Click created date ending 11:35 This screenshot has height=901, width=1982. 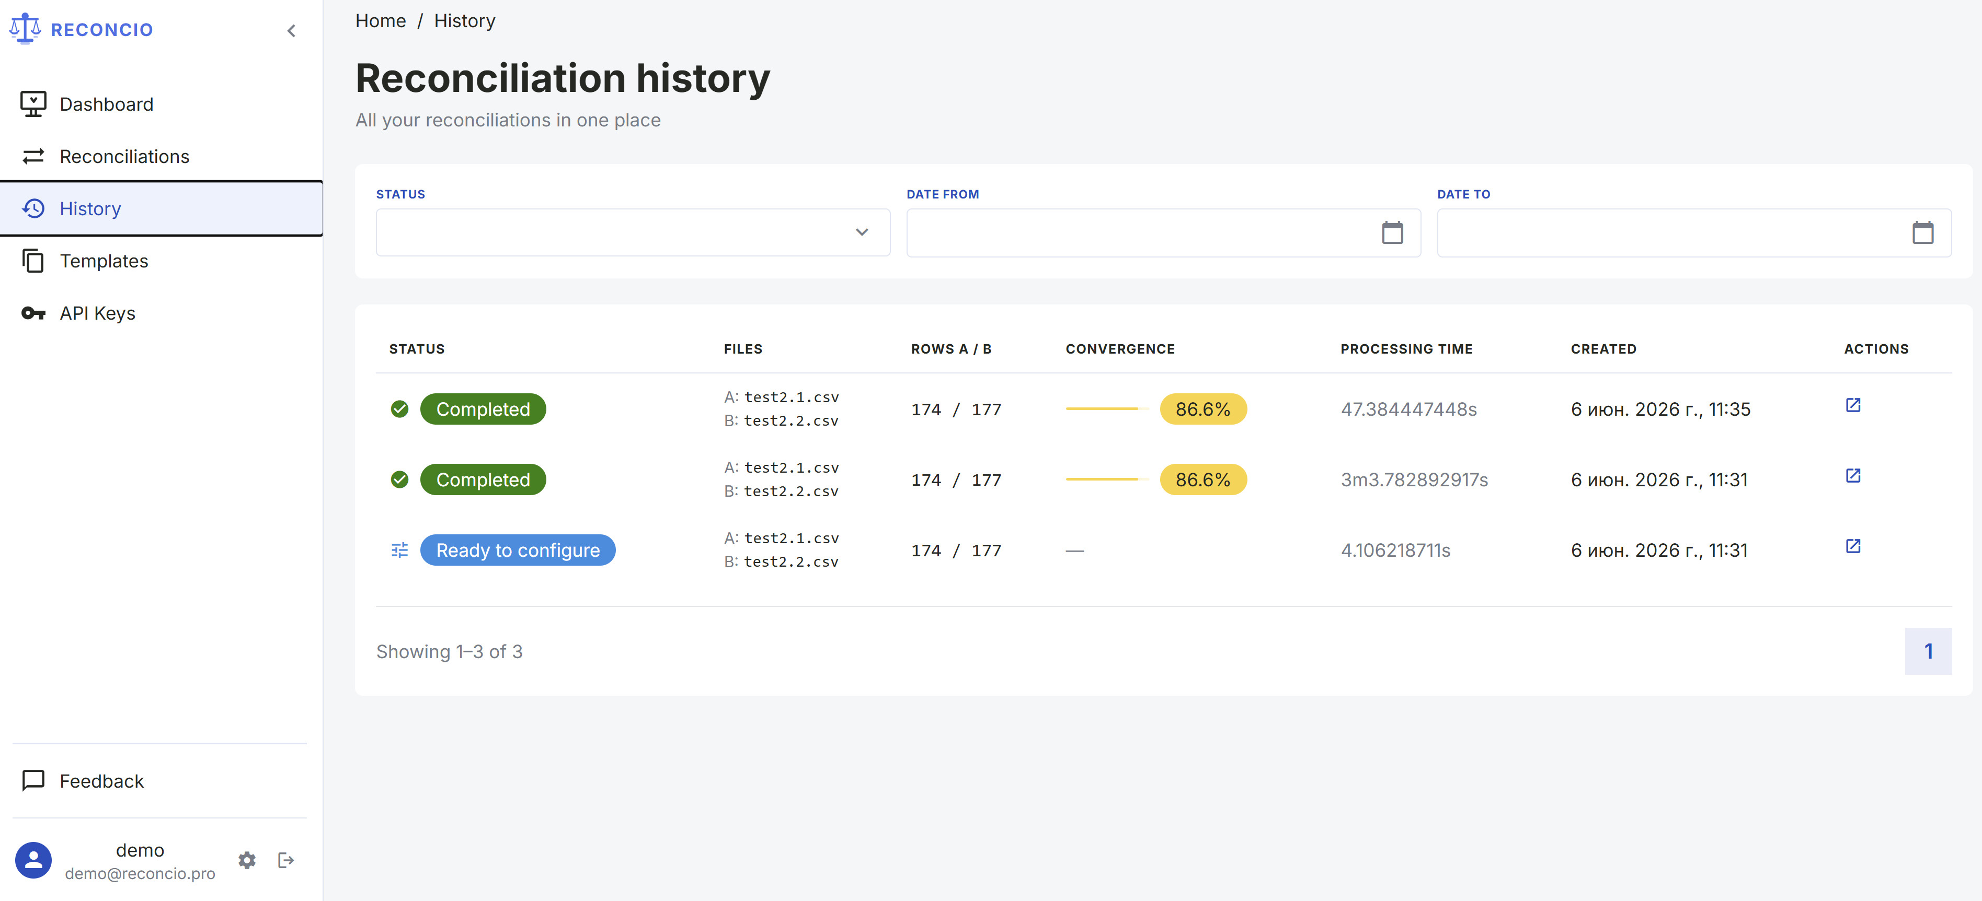click(x=1660, y=409)
